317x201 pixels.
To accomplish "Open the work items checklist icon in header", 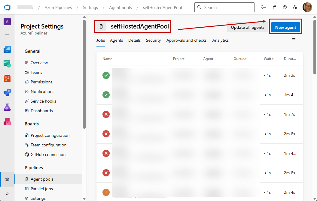I will (x=264, y=7).
